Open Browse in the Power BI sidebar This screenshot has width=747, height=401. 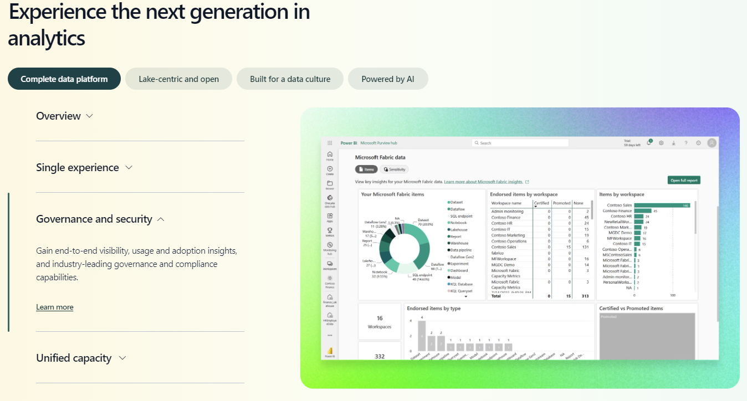click(x=330, y=184)
